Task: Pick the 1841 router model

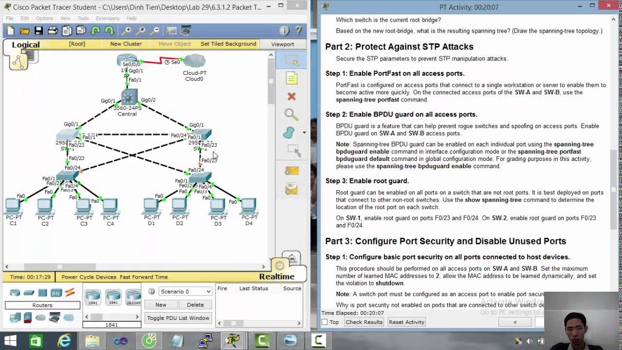Action: [92, 297]
